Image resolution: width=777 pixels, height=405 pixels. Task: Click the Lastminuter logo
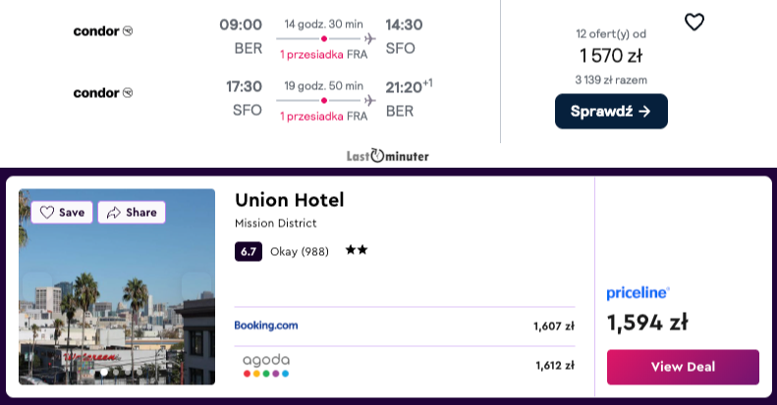pos(387,156)
